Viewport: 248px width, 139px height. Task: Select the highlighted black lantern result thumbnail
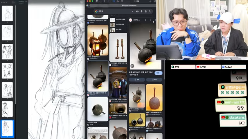[98, 76]
